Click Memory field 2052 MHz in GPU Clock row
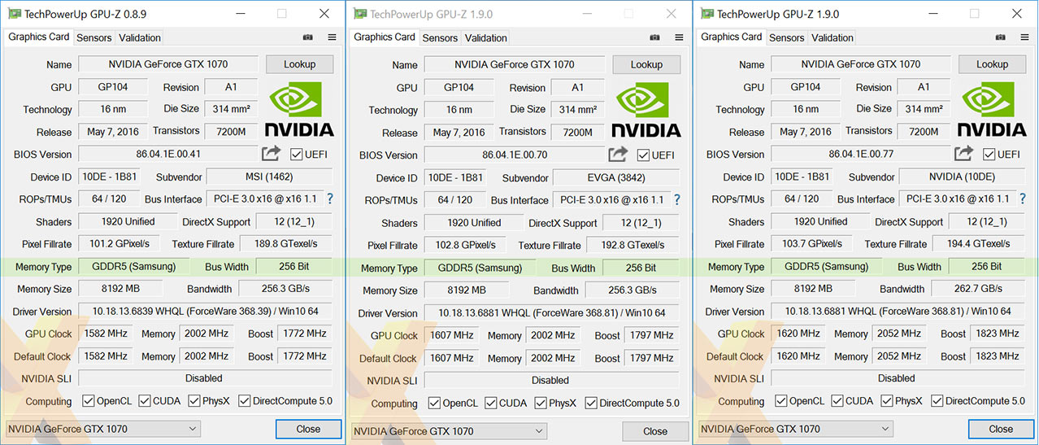 point(900,334)
